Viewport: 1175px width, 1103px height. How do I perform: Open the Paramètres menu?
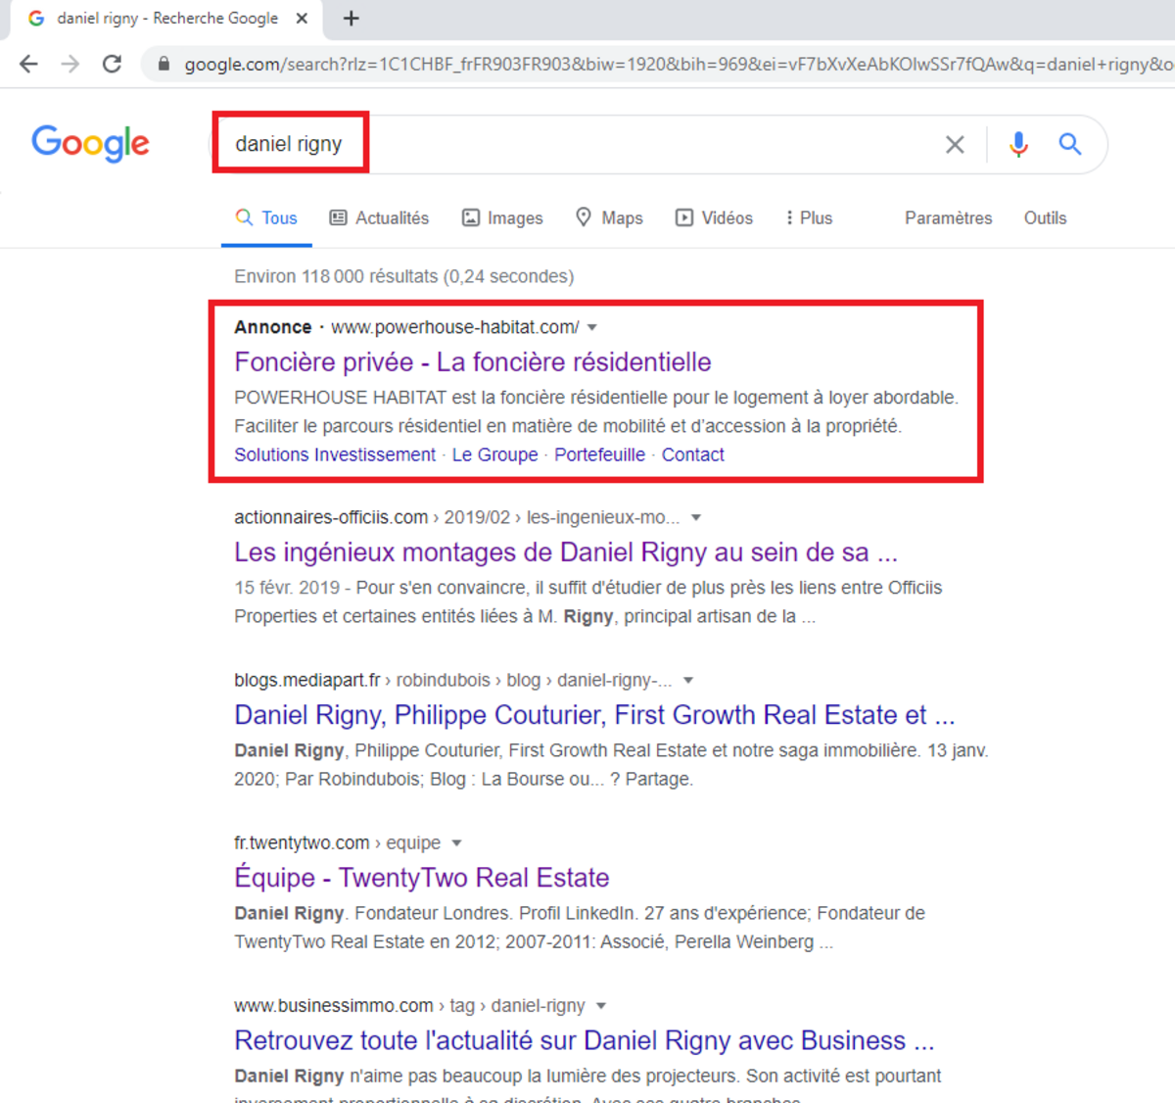point(947,217)
